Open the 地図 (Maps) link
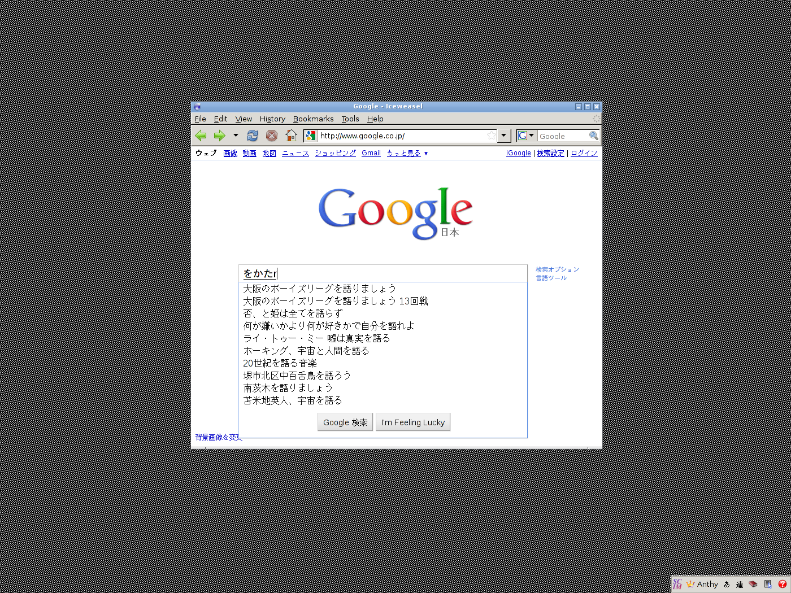The height and width of the screenshot is (593, 791). click(x=269, y=153)
